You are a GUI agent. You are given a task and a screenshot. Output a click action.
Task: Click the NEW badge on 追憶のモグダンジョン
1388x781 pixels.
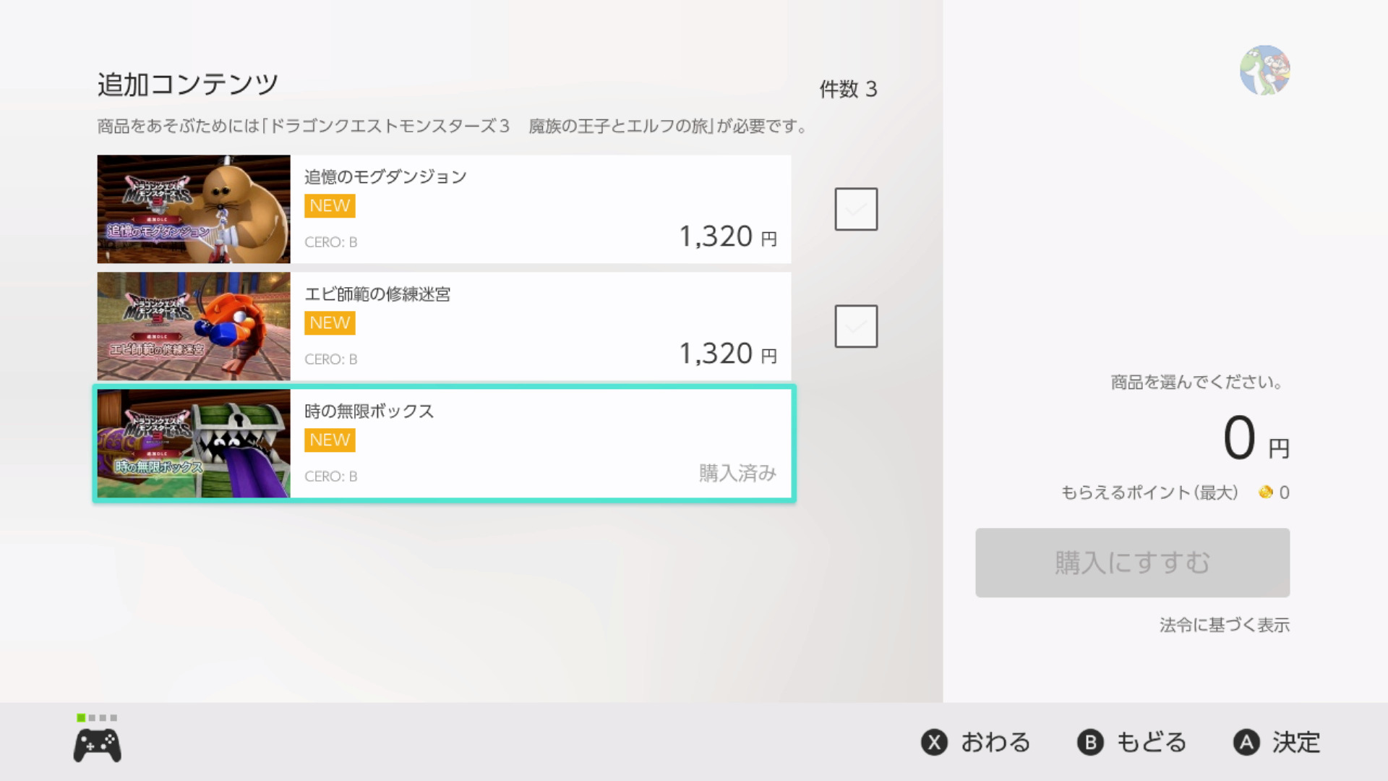329,205
